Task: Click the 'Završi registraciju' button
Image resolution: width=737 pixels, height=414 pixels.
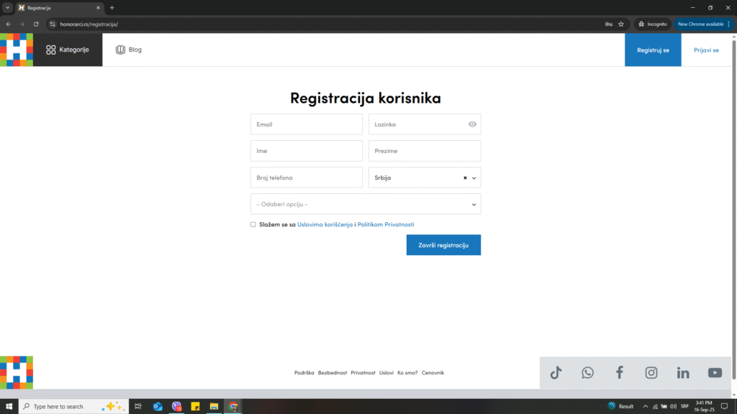Action: tap(443, 245)
